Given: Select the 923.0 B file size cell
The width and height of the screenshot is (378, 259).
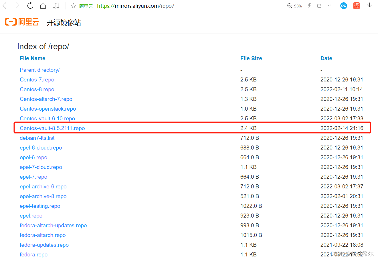Looking at the screenshot, I should [x=250, y=216].
